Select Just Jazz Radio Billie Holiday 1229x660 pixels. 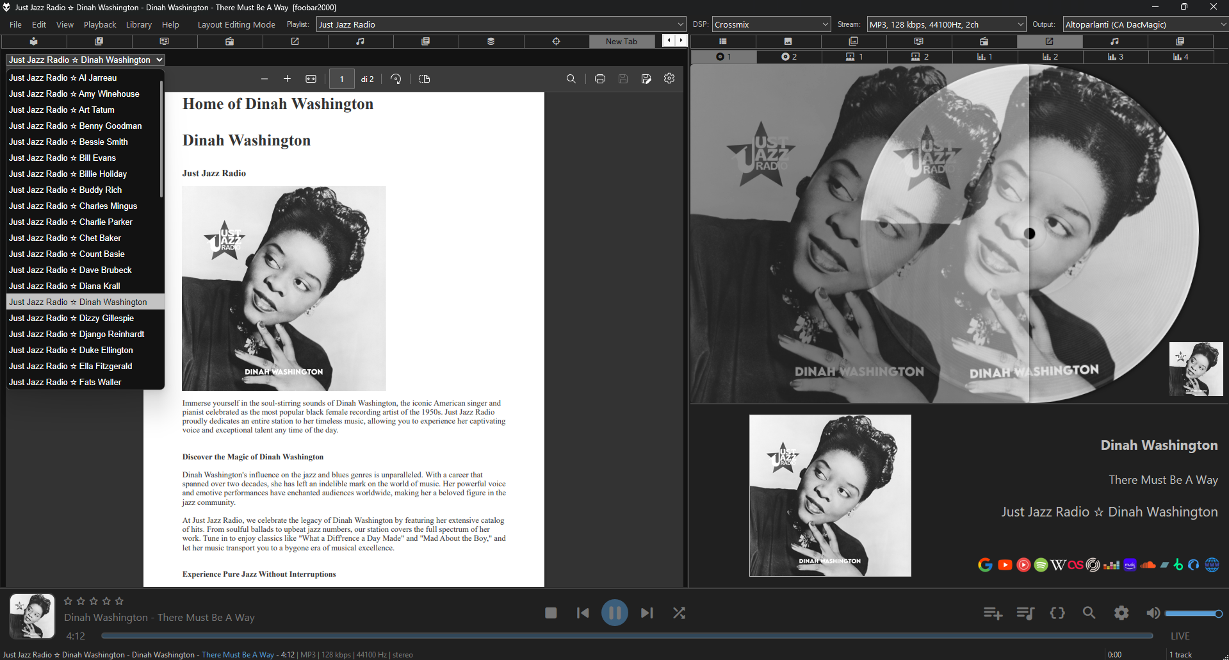(85, 174)
